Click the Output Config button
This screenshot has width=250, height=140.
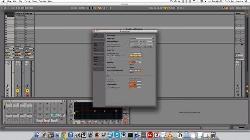[x=148, y=47]
